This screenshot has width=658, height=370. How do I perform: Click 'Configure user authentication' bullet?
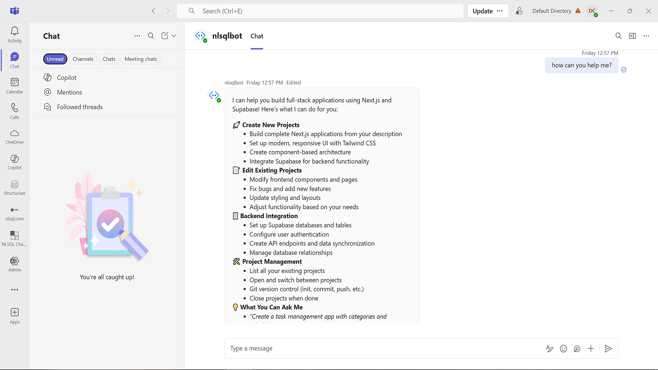click(289, 234)
